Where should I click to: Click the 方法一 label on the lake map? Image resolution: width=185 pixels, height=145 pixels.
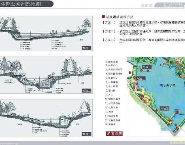tap(147, 67)
